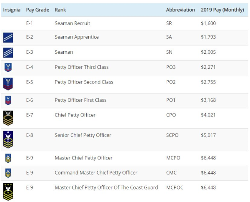The image size is (250, 202).
Task: Click the Abbreviation column header
Action: tap(180, 10)
